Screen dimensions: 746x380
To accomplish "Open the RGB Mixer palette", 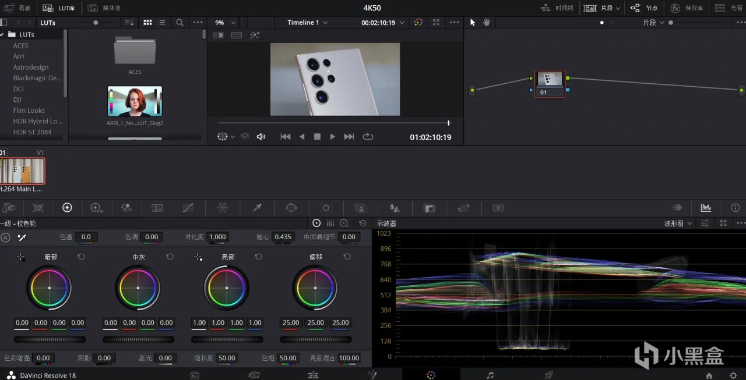I will (126, 208).
